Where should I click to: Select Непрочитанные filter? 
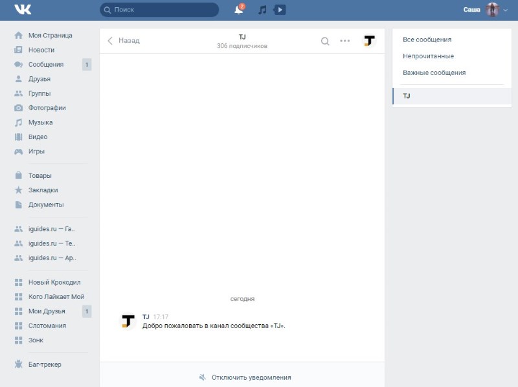pyautogui.click(x=428, y=56)
